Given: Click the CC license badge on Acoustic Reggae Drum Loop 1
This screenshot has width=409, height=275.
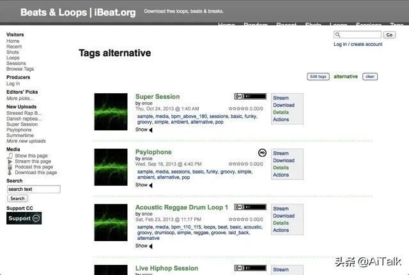Looking at the screenshot, I should pos(250,207).
